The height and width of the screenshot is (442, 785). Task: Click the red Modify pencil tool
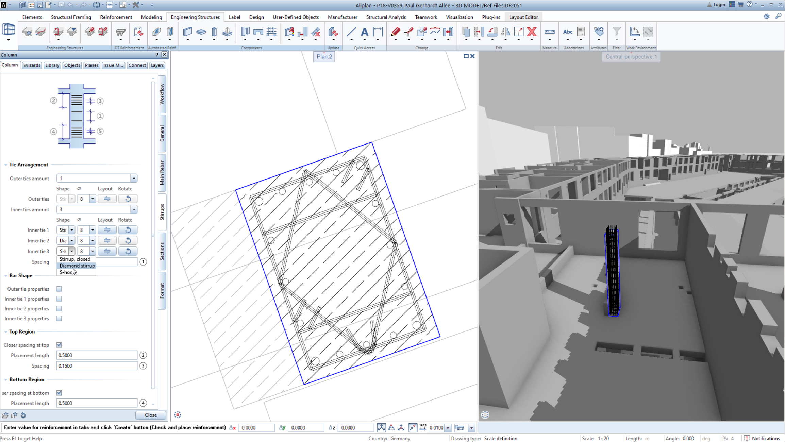pos(395,32)
